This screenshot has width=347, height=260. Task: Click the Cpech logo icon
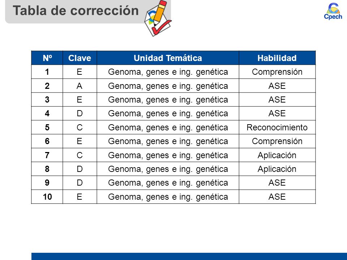[x=333, y=11]
